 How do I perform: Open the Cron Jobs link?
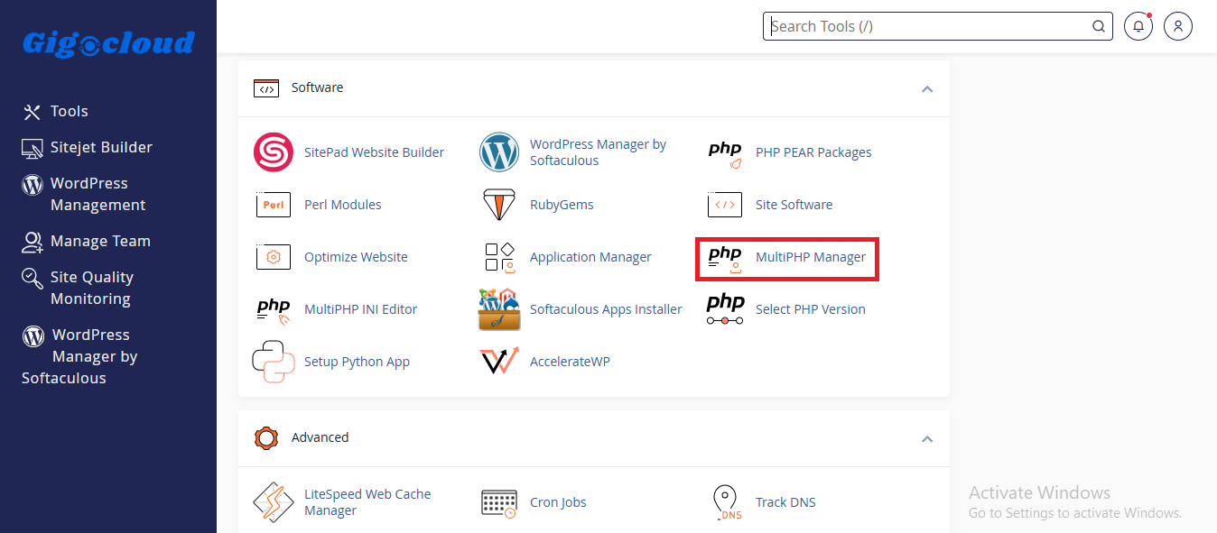(558, 502)
